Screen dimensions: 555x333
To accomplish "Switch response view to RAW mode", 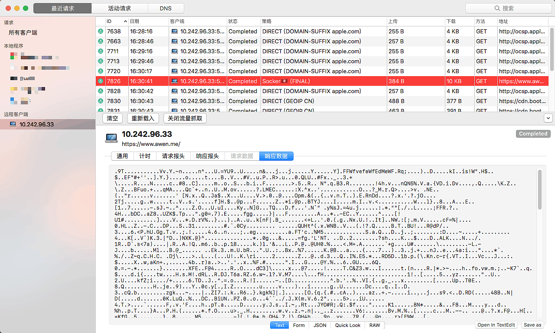I will 375,325.
